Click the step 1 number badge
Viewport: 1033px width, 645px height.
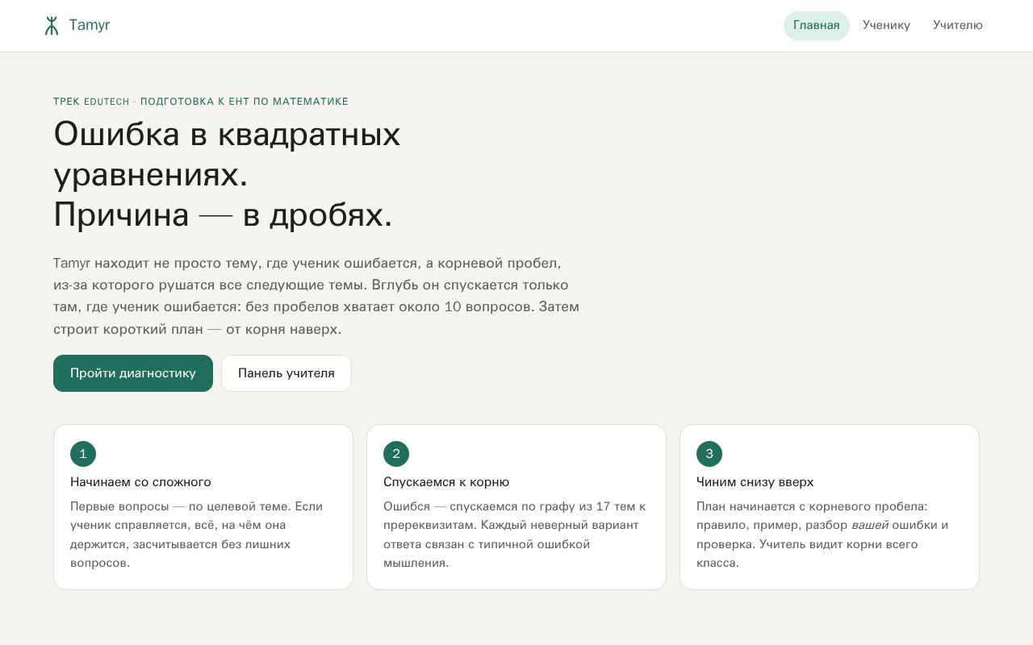click(x=83, y=454)
